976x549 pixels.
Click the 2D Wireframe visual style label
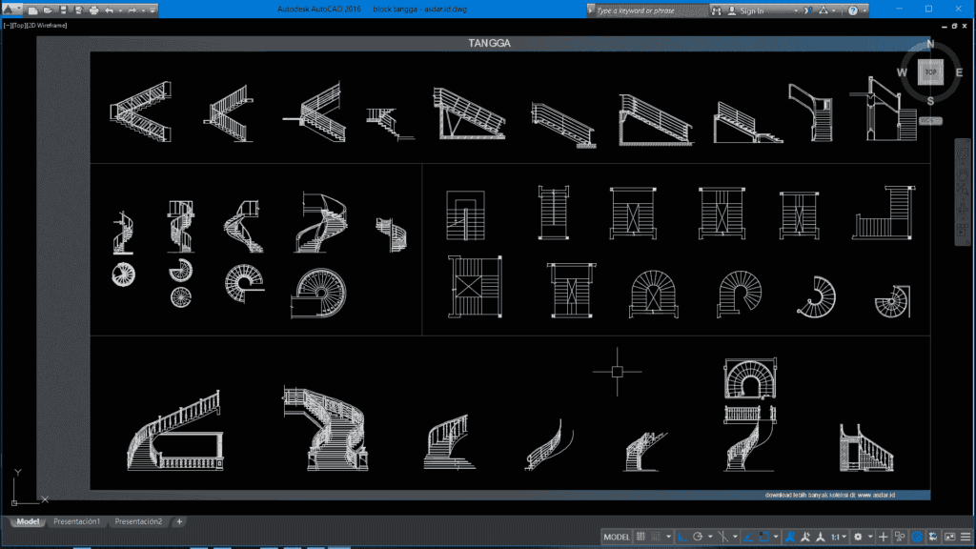[47, 26]
